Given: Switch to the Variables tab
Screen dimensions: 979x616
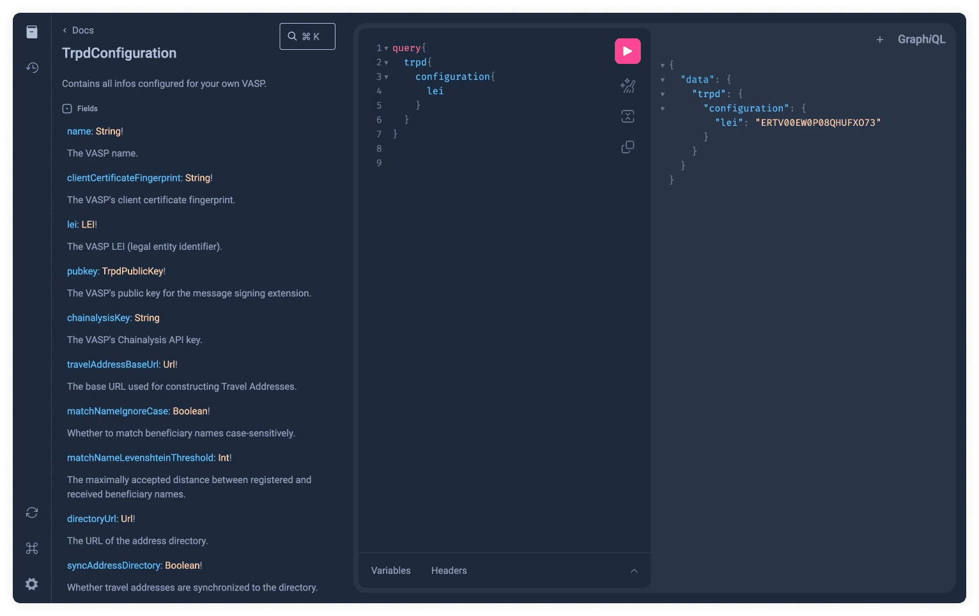Looking at the screenshot, I should click(x=390, y=570).
